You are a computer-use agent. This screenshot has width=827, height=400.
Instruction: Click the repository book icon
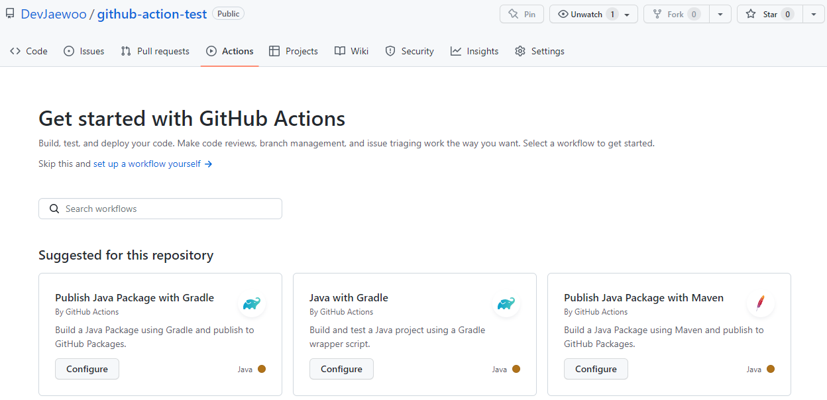pos(9,13)
